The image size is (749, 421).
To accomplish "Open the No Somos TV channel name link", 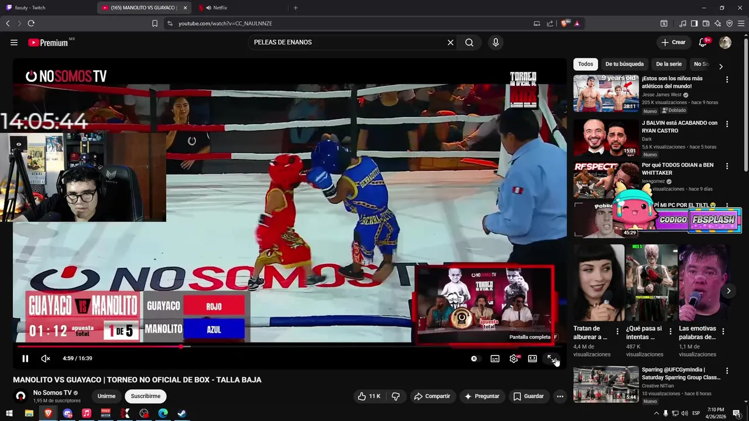I will click(x=52, y=393).
